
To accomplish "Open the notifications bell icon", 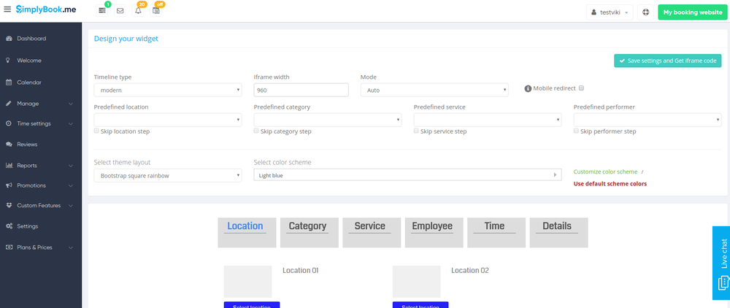I will tap(138, 11).
